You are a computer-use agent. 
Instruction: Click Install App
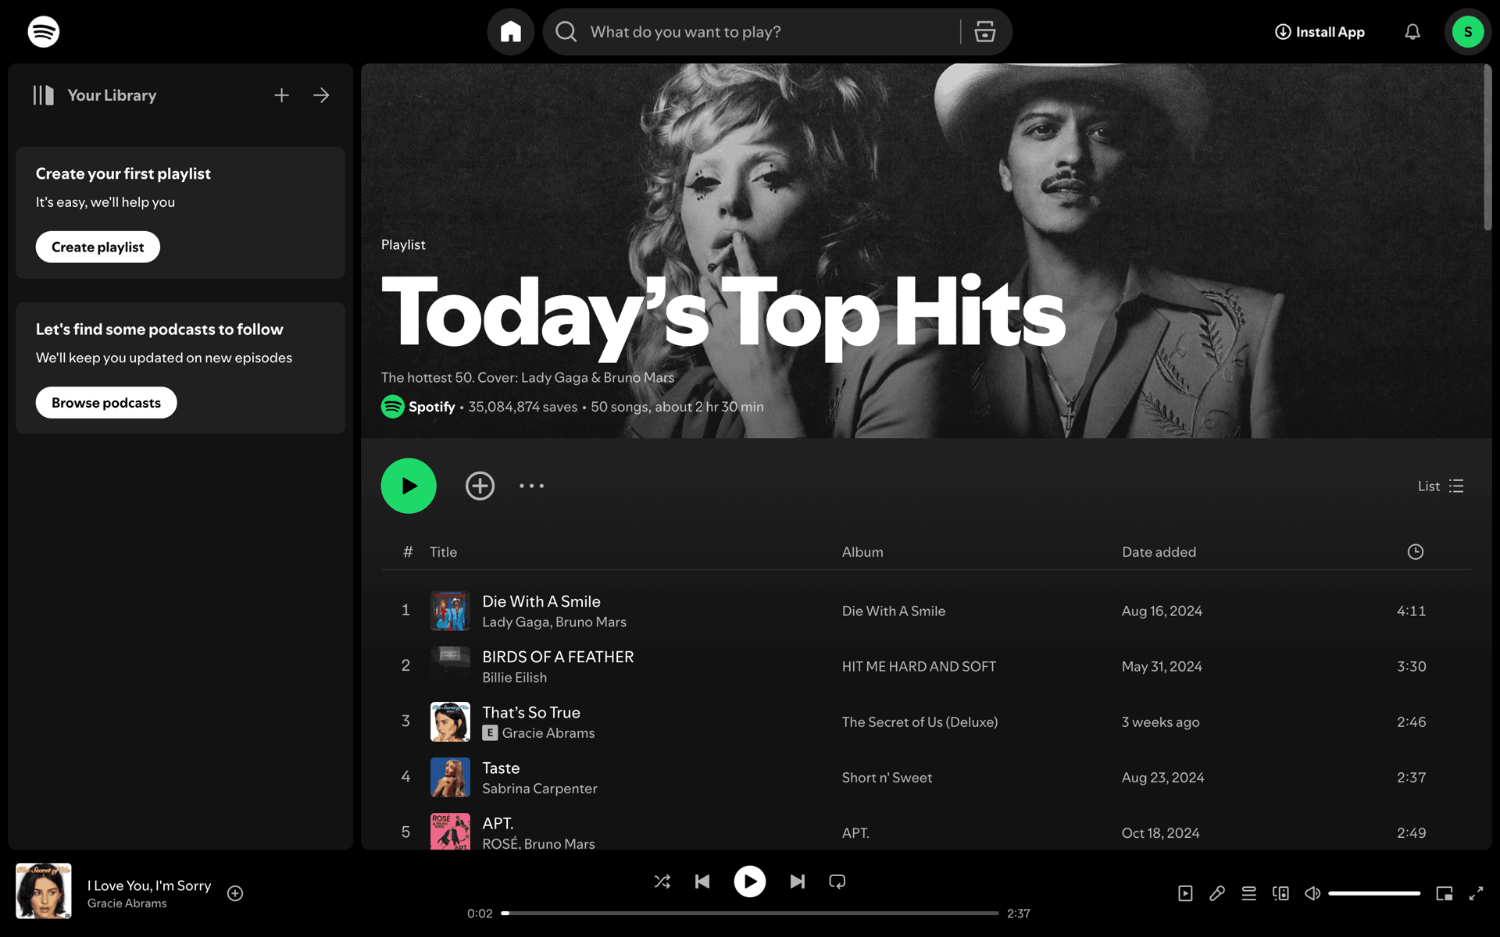(x=1320, y=32)
